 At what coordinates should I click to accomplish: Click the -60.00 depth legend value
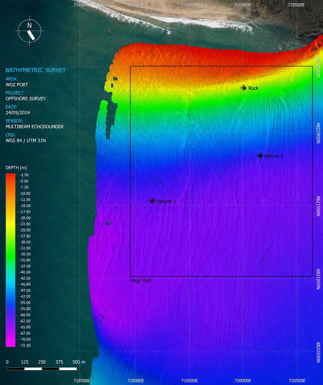tap(25, 315)
